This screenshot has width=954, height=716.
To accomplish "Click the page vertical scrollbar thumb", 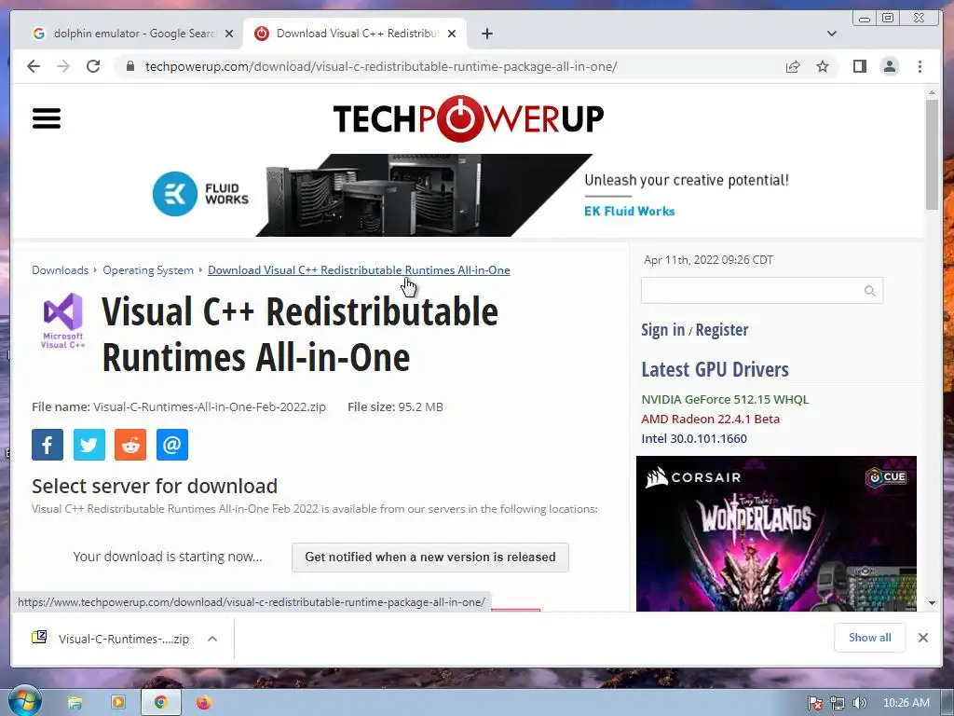I will (x=932, y=154).
